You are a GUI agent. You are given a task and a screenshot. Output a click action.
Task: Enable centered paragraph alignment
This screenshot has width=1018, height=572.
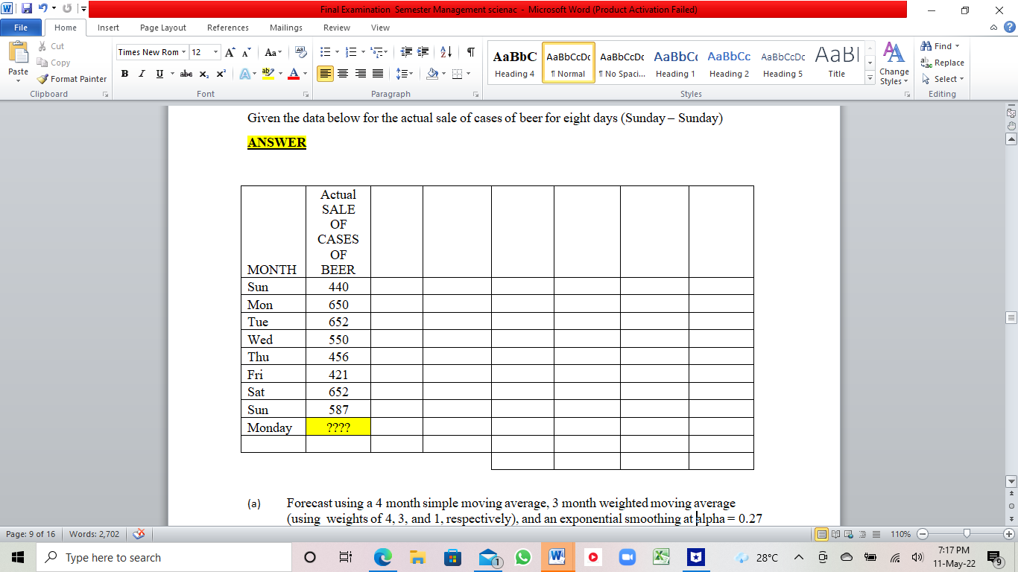tap(343, 74)
